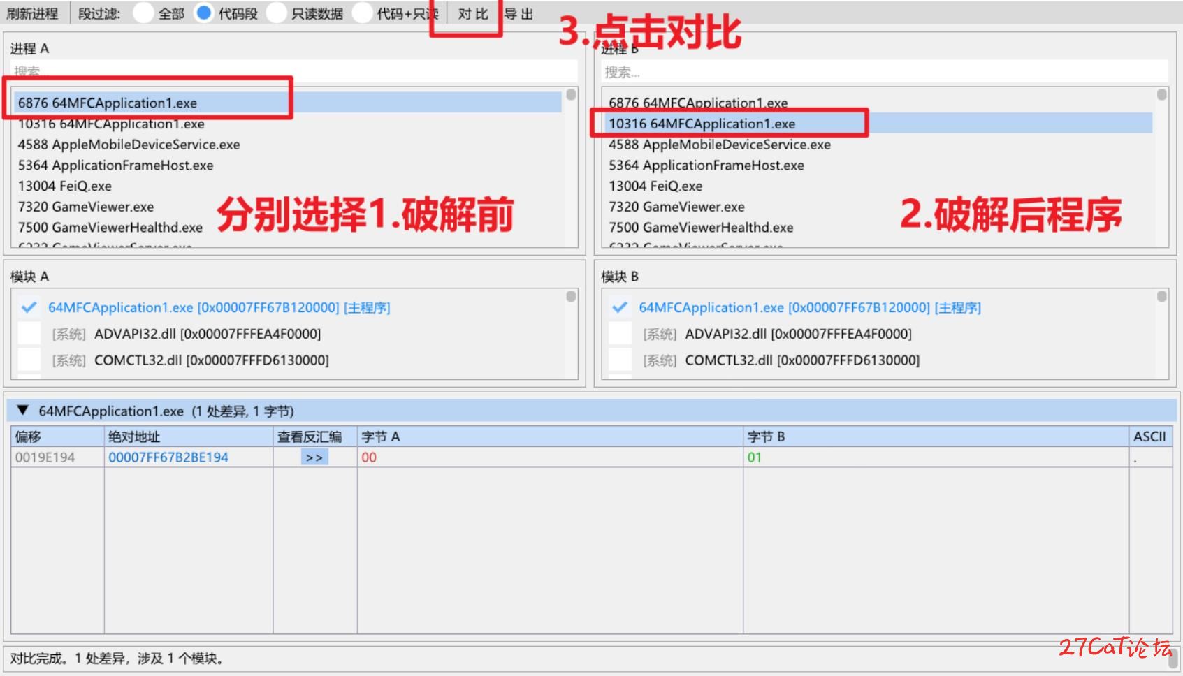Select 5364 ApplicationFrameHost.exe in Process A
The image size is (1183, 676).
tap(287, 166)
